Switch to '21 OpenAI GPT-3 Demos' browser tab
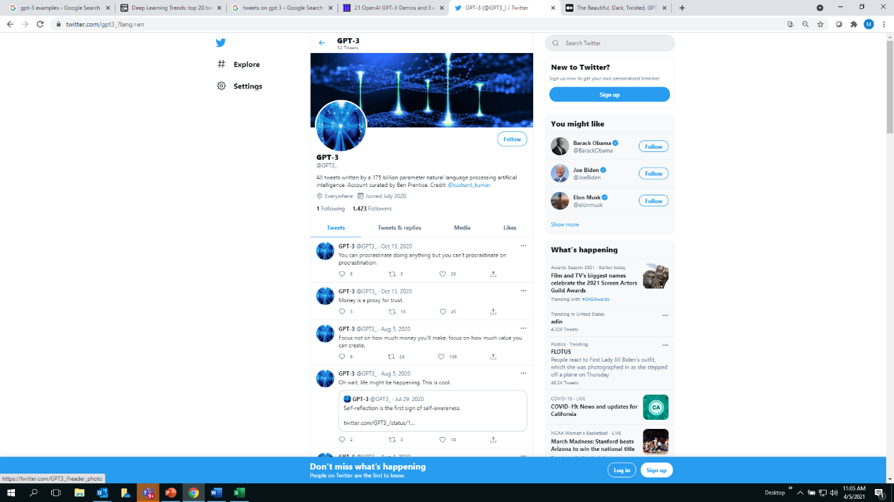This screenshot has height=502, width=894. click(394, 8)
